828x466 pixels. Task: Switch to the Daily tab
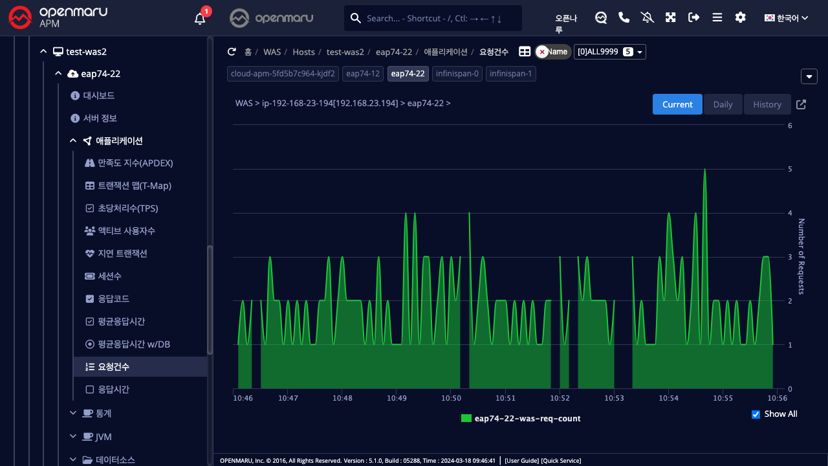pyautogui.click(x=723, y=104)
